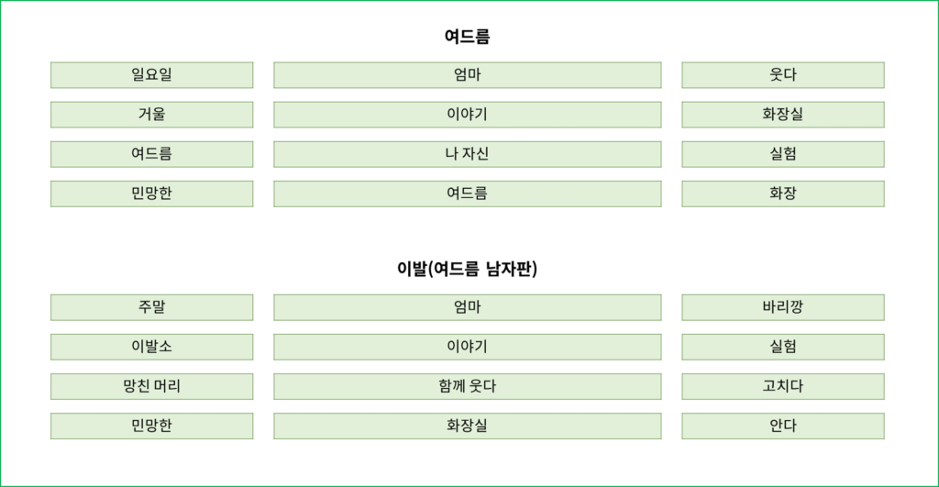Select the 이발소 box

point(151,347)
